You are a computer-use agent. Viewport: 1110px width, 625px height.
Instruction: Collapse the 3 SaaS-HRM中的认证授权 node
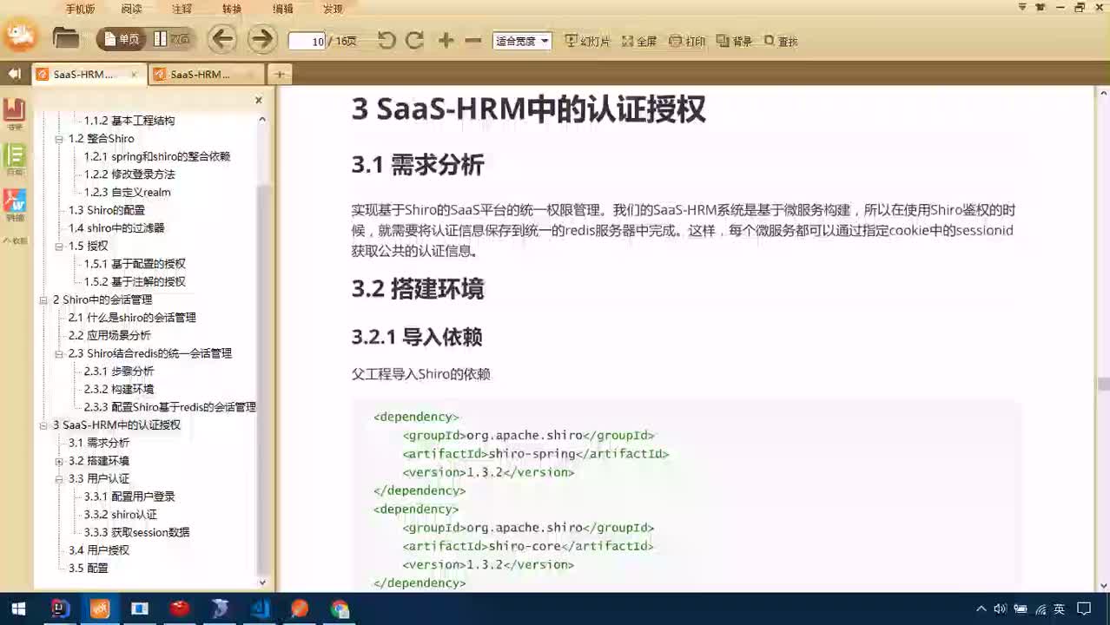tap(44, 425)
